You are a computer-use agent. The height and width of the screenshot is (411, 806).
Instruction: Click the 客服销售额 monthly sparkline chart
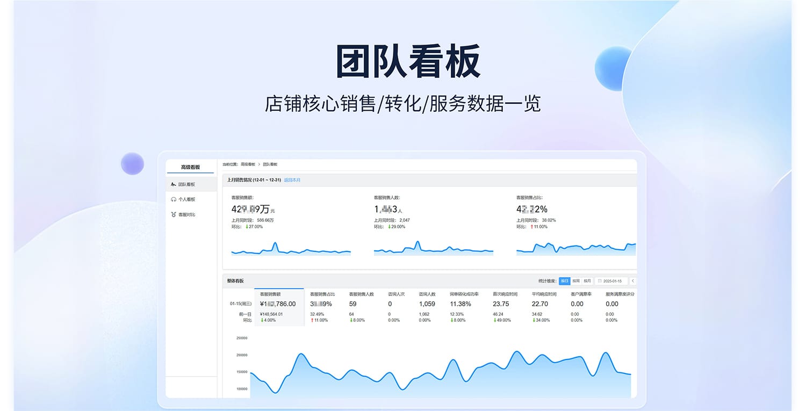click(x=291, y=250)
